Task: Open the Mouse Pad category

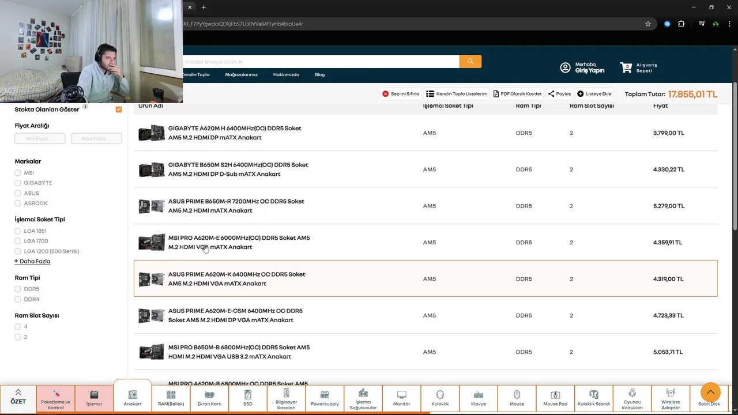Action: [555, 398]
